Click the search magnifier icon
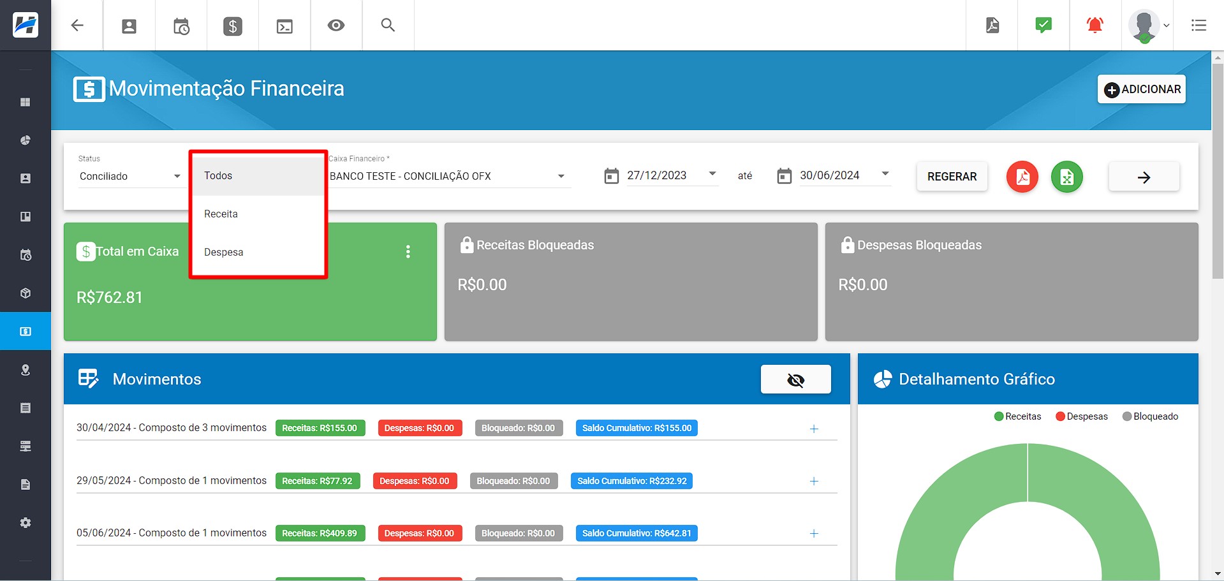Screen dimensions: 1224x581 (388, 25)
